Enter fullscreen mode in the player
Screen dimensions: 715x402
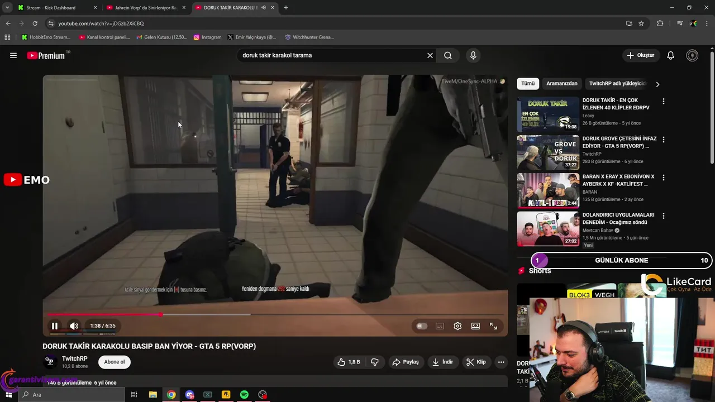(x=493, y=326)
